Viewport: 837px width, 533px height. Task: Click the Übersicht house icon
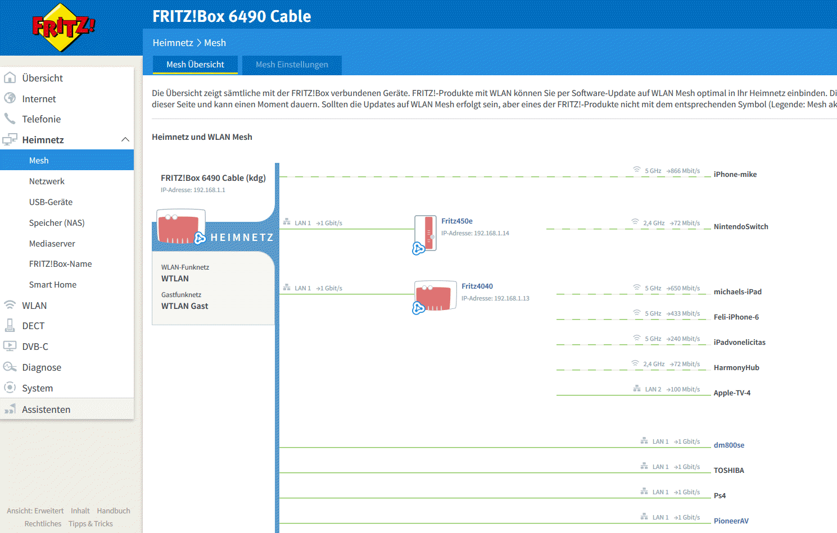pos(10,78)
